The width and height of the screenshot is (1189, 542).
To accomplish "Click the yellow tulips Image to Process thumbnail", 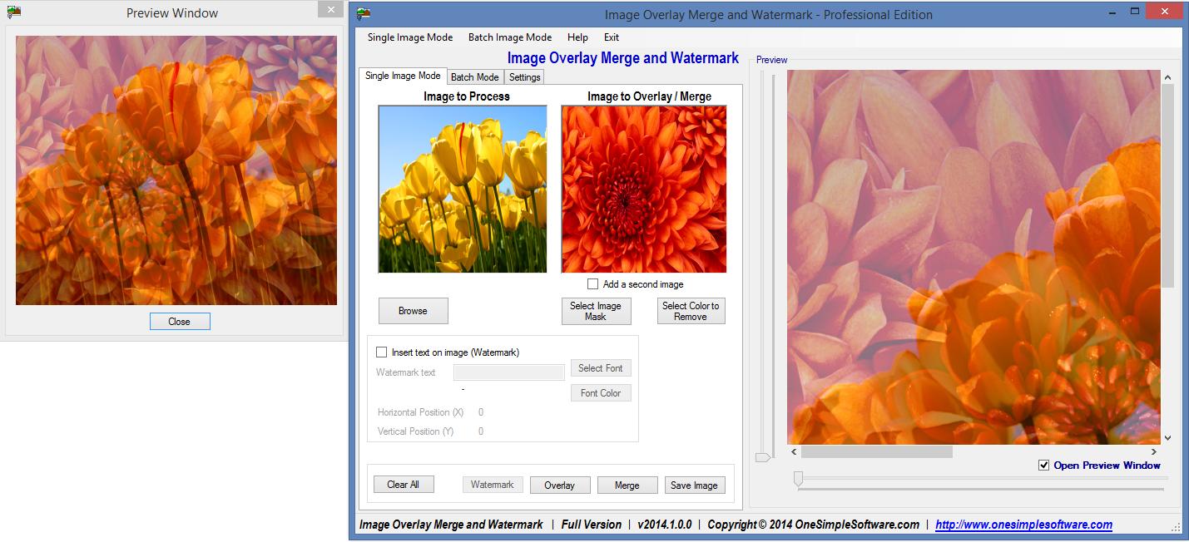I will tap(463, 189).
